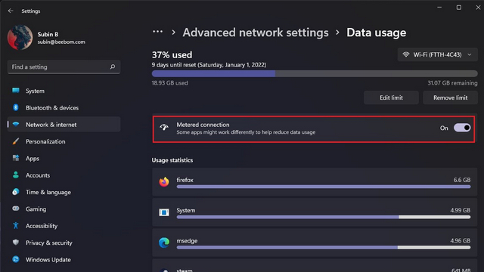Viewport: 484px width, 272px height.
Task: Click the Usage statistics heading
Action: click(172, 160)
